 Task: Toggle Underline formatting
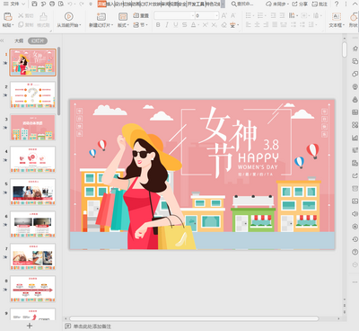[176, 25]
